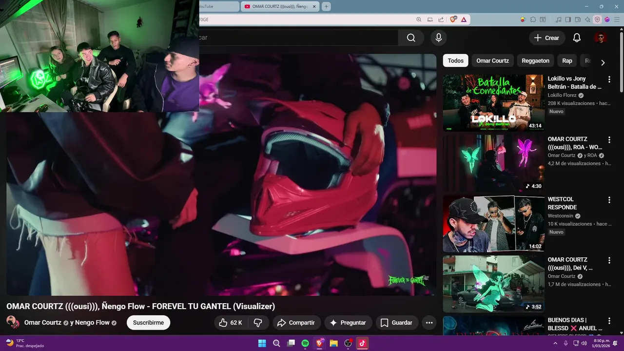Open TikTok app from taskbar

(x=363, y=343)
